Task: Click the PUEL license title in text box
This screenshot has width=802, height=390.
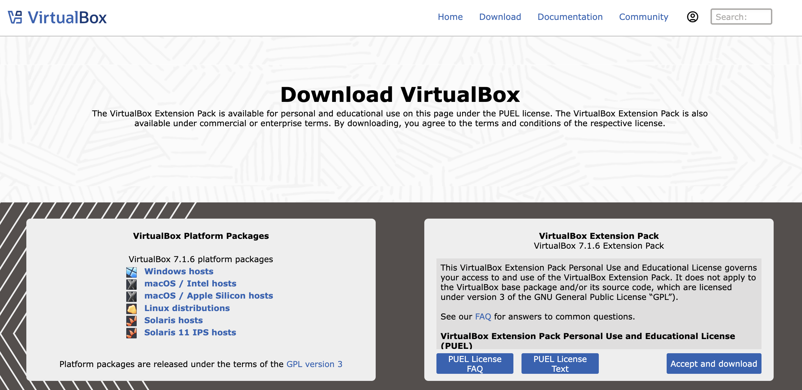Action: pyautogui.click(x=588, y=340)
